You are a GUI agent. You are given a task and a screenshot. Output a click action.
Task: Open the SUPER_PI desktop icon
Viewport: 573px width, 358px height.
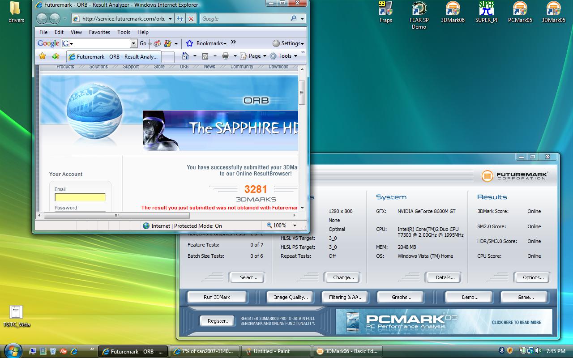click(486, 12)
